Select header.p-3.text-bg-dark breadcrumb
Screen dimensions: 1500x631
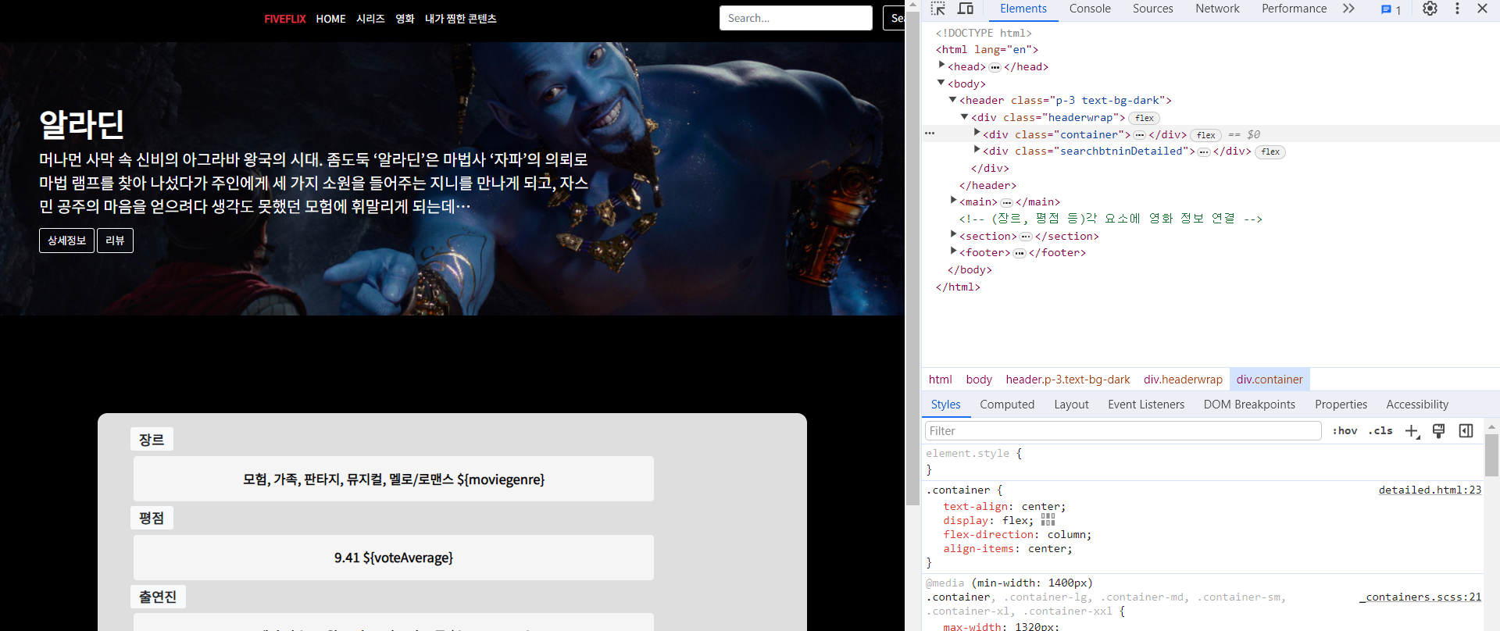click(1068, 380)
